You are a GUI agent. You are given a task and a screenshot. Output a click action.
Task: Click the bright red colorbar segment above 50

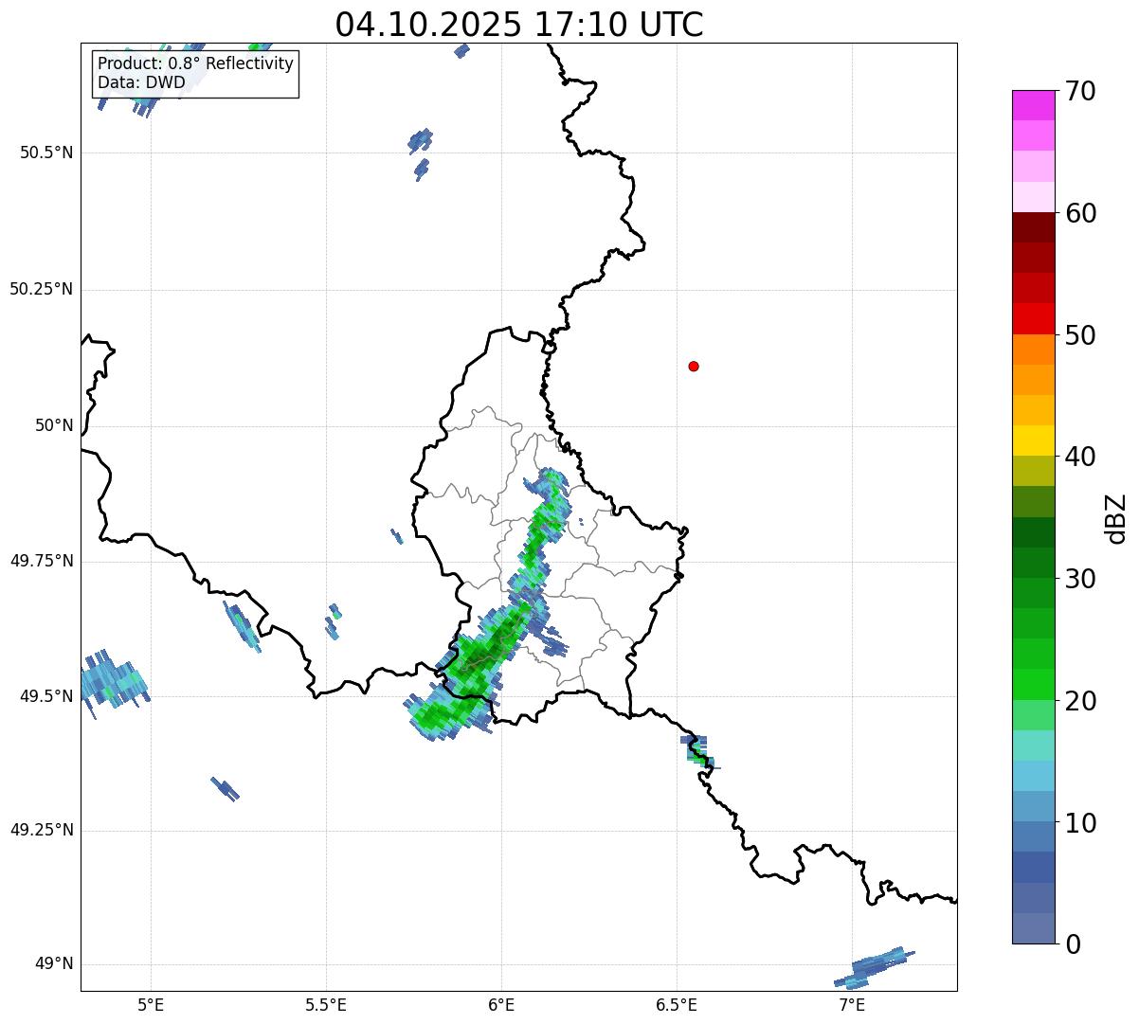pos(1034,319)
